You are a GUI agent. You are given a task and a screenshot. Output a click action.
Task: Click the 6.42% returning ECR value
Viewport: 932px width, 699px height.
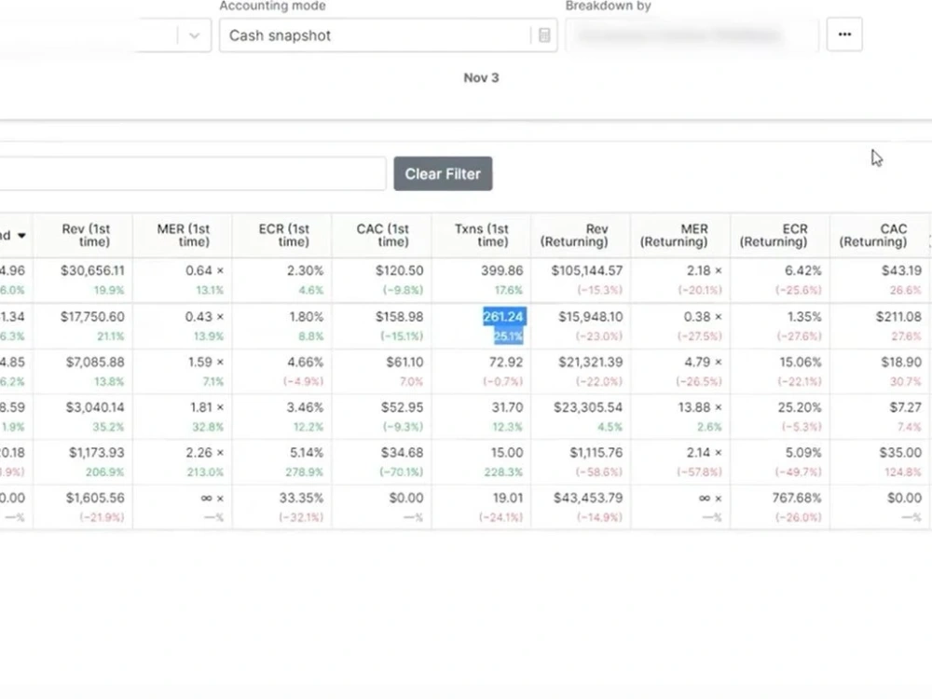803,270
